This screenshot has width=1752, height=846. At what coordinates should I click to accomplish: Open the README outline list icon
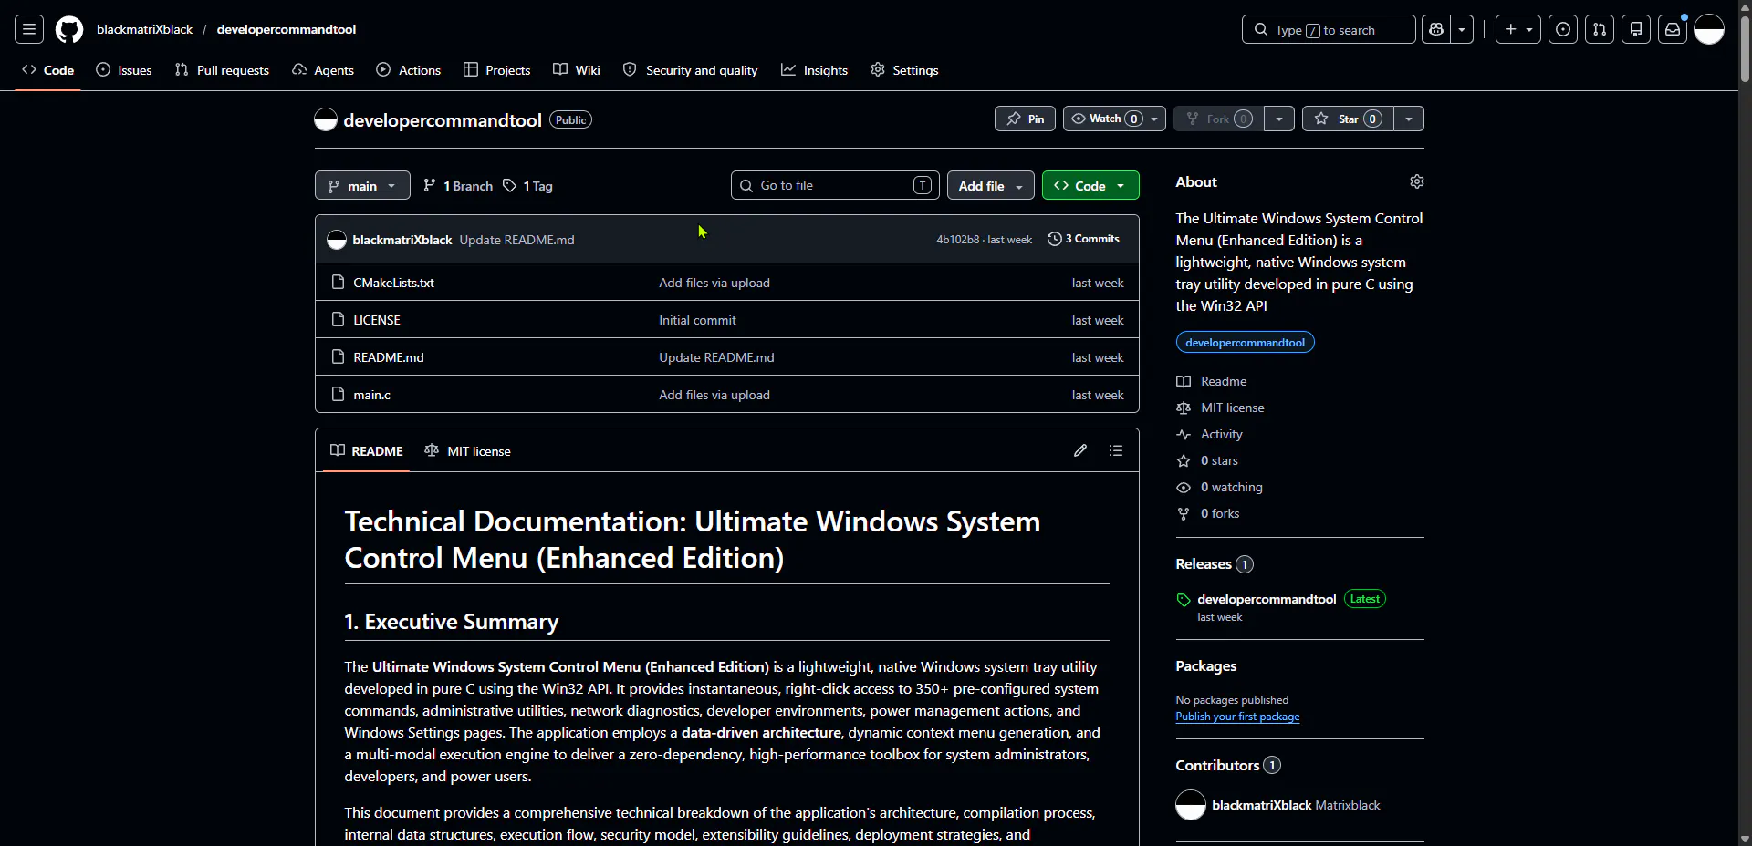pos(1116,450)
